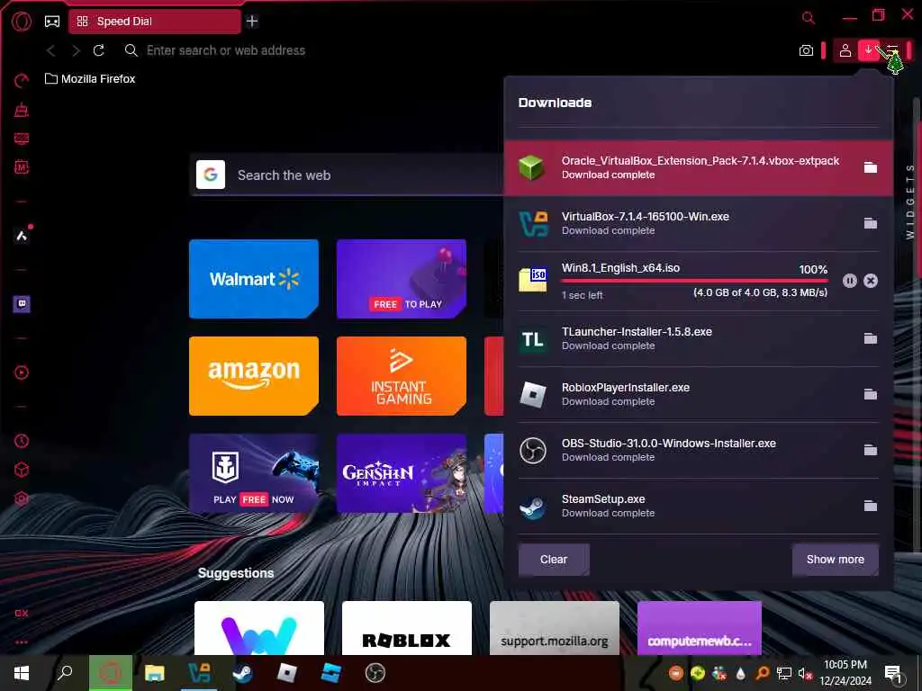Cancel the Win8.1_English_x64.iso download
This screenshot has height=691, width=922.
pos(871,281)
